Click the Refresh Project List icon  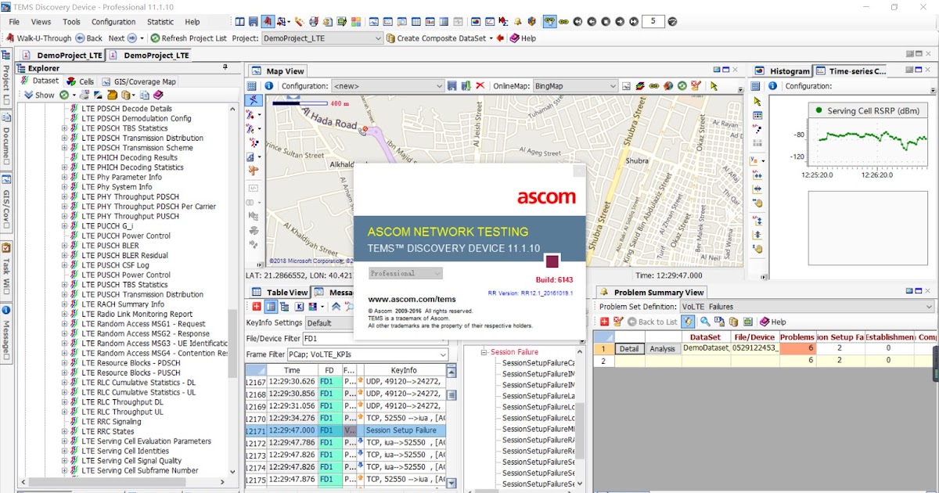155,38
